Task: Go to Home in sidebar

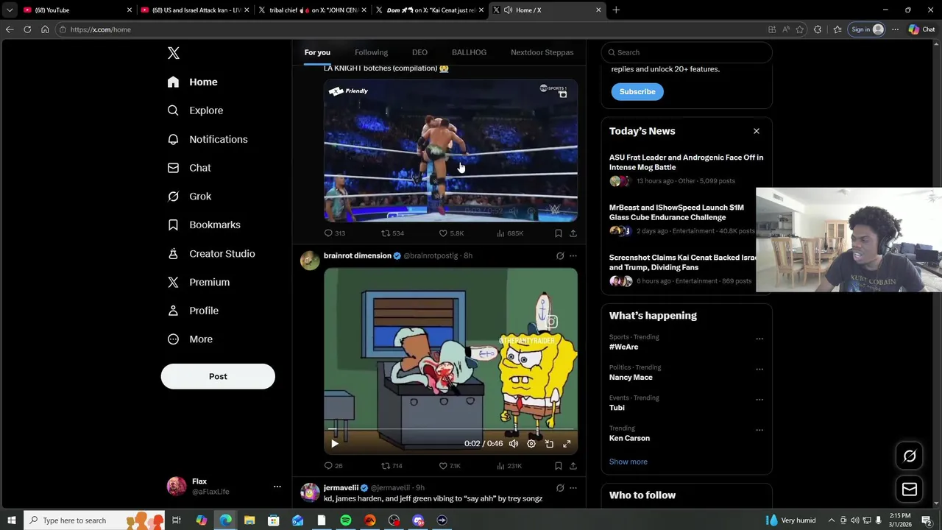Action: tap(192, 82)
